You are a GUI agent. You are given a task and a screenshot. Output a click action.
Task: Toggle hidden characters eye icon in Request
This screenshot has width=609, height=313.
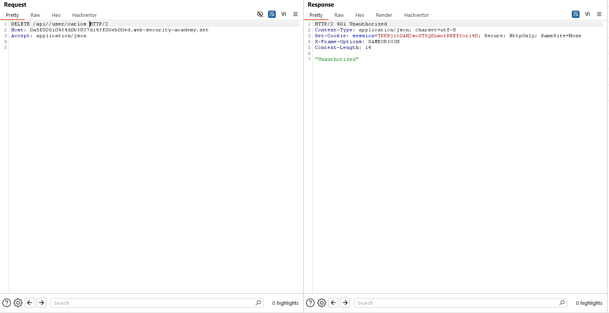coord(260,14)
